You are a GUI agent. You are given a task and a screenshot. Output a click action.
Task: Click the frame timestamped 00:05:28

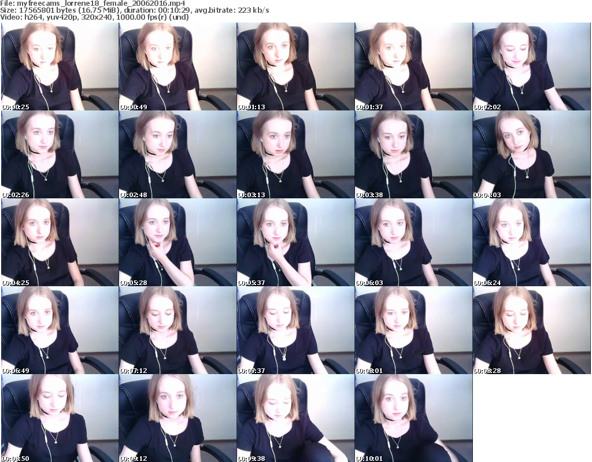pyautogui.click(x=177, y=242)
